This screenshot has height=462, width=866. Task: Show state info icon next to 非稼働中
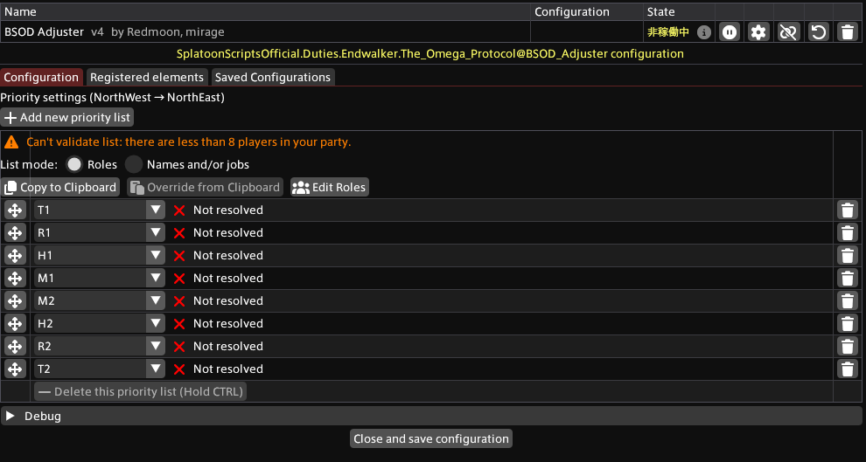coord(703,32)
